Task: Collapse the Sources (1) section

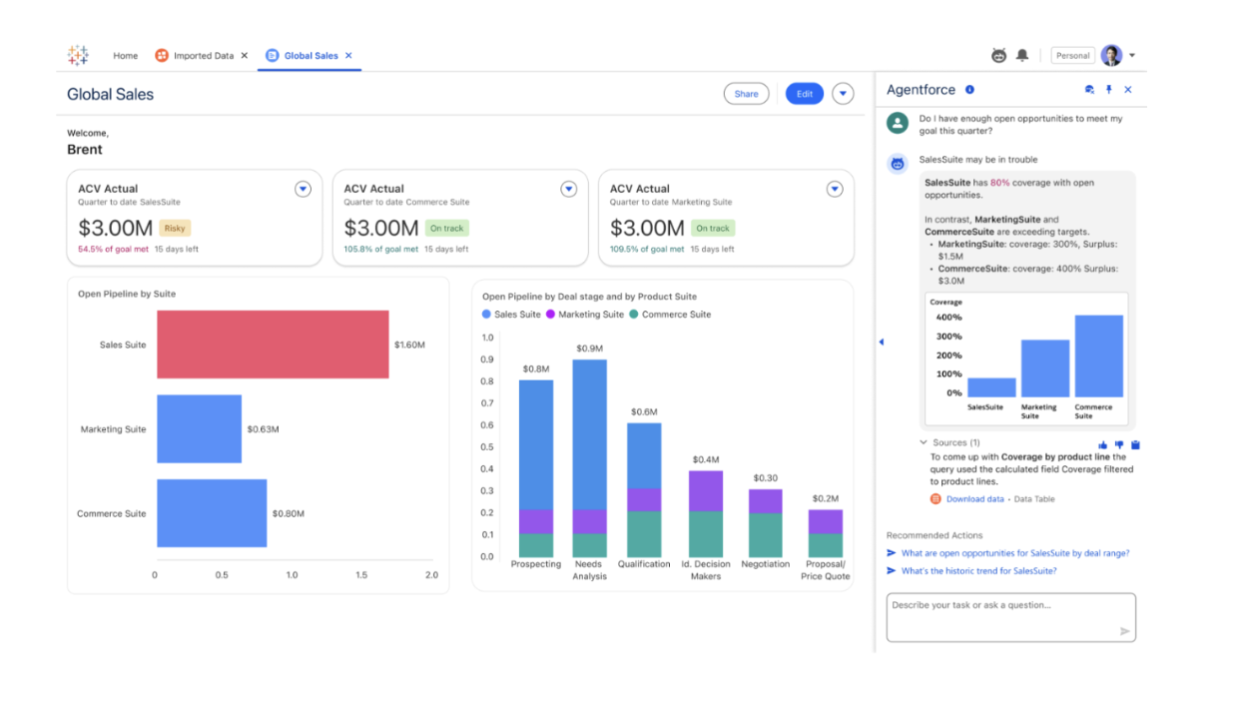Action: click(924, 442)
